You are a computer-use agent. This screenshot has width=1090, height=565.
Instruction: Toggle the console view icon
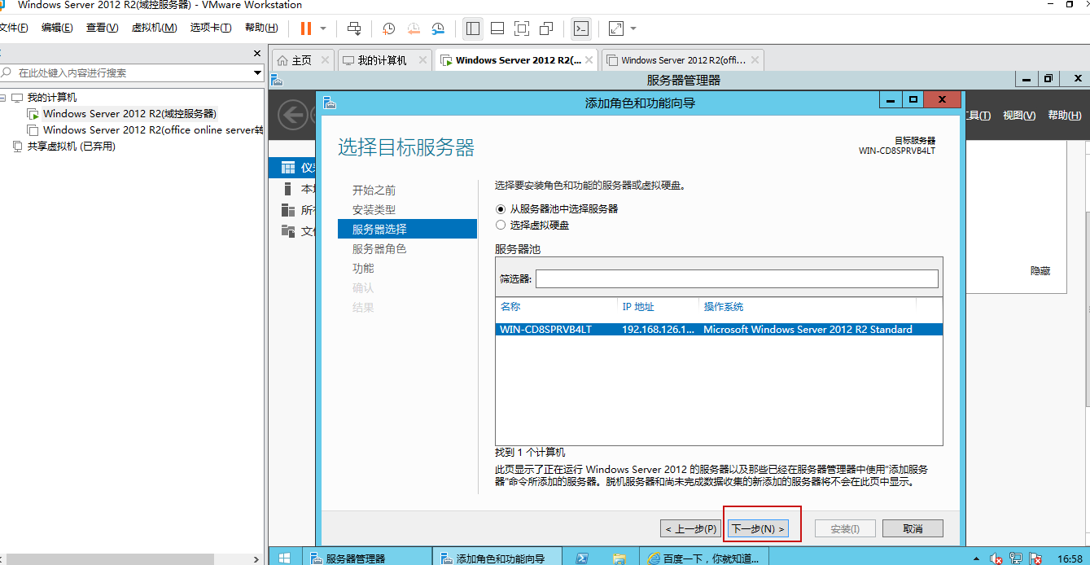point(580,28)
